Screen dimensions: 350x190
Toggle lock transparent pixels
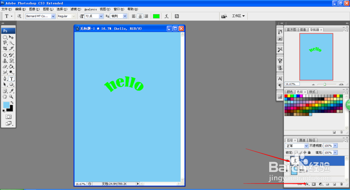point(296,153)
